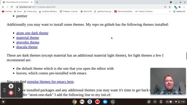Image resolution: width=187 pixels, height=105 pixels.
Task: Close the Emacs Setup tab
Action: 32,2
